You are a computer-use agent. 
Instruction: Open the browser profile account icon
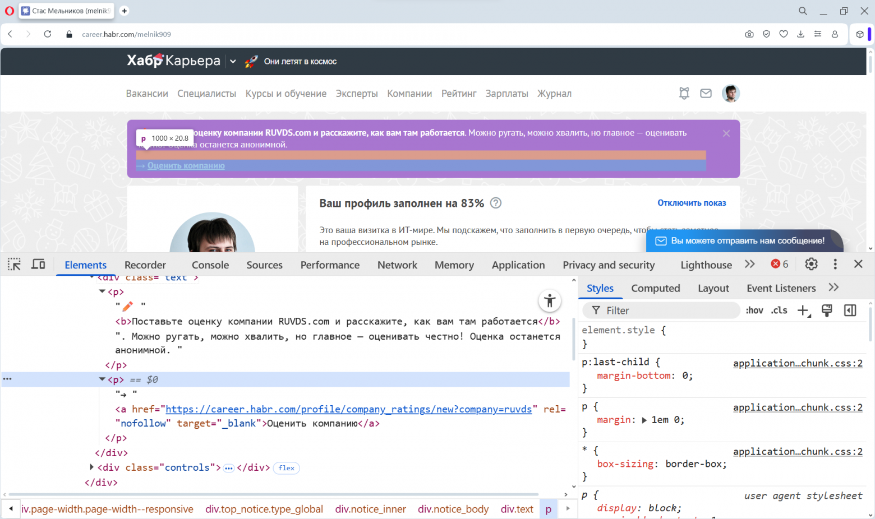(x=835, y=34)
